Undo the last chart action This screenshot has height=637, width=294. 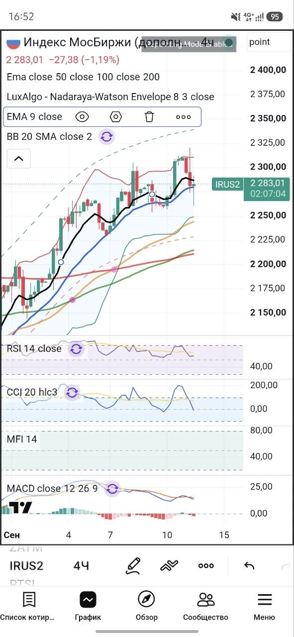point(249,566)
